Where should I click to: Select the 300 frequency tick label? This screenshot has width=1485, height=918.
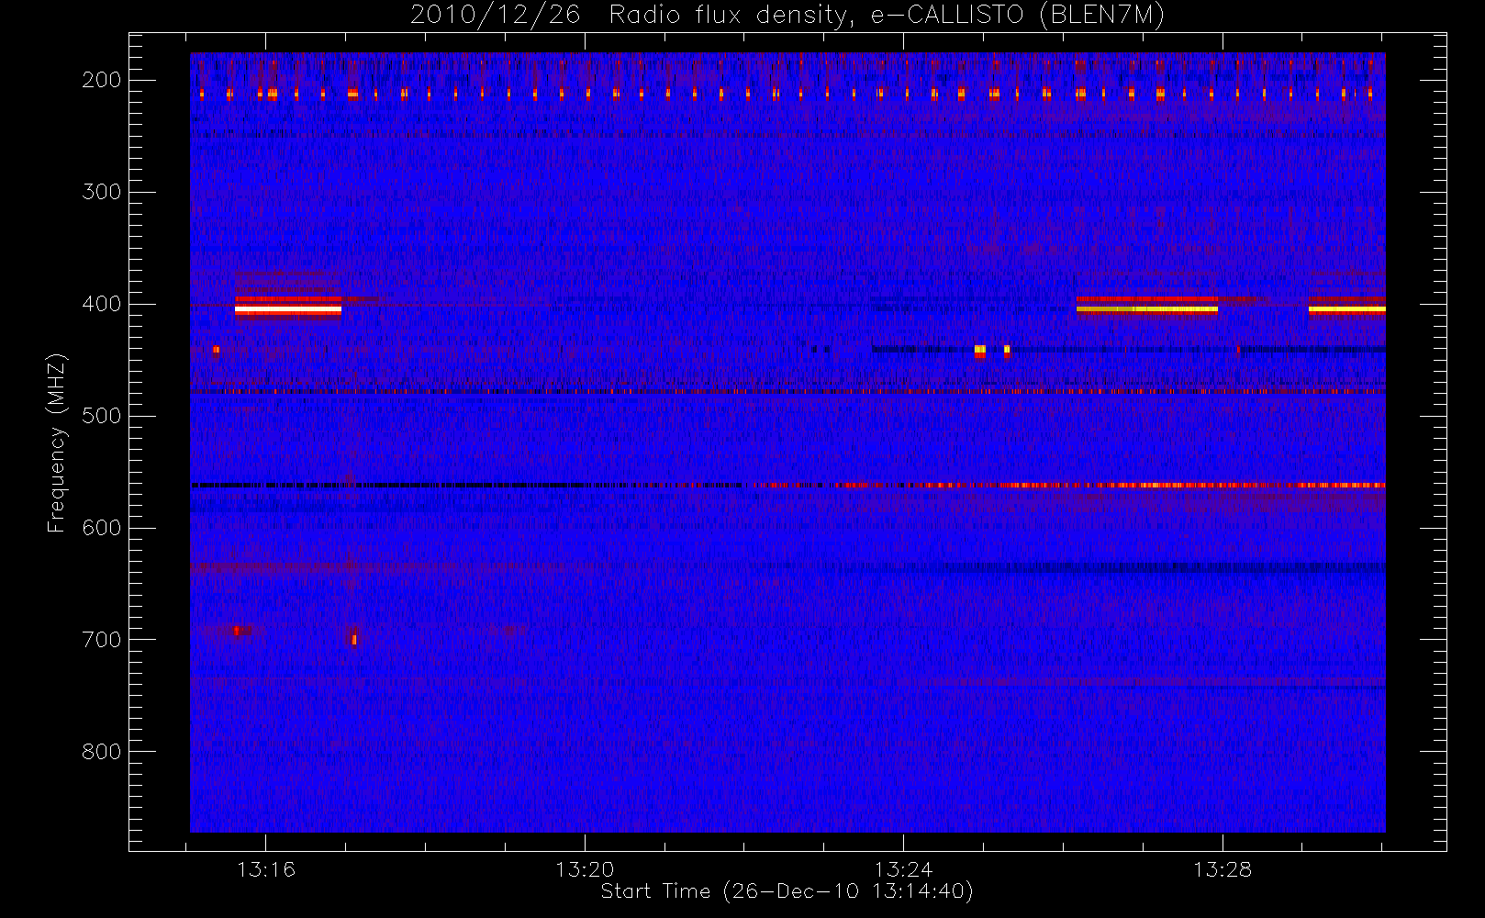pos(102,192)
